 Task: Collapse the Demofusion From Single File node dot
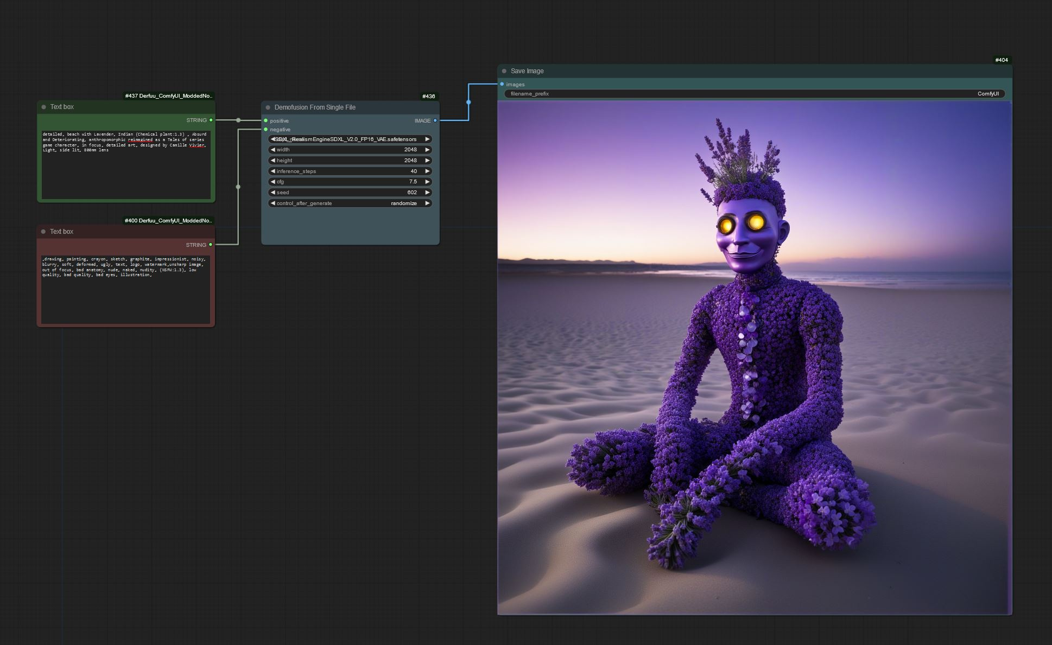pyautogui.click(x=268, y=107)
